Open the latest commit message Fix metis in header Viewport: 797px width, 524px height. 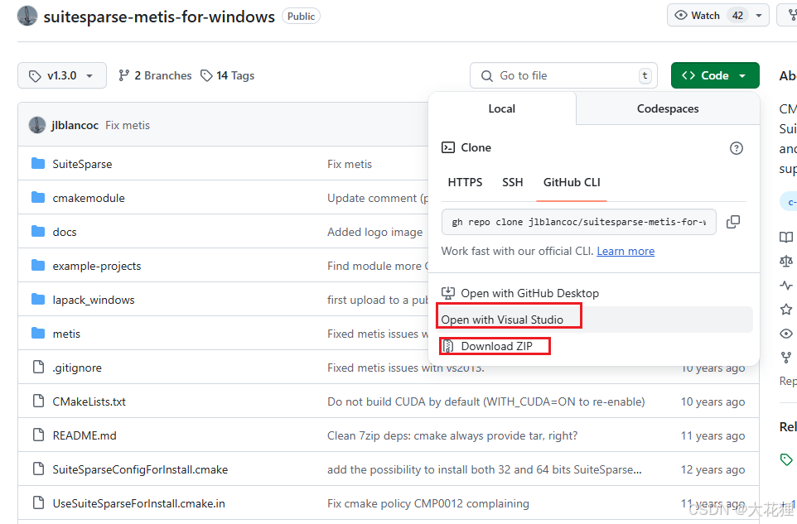(128, 126)
